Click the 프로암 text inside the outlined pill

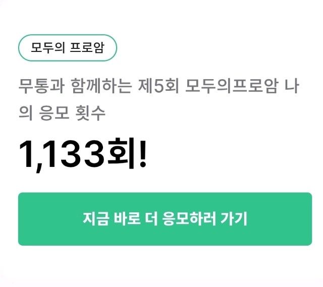(87, 47)
